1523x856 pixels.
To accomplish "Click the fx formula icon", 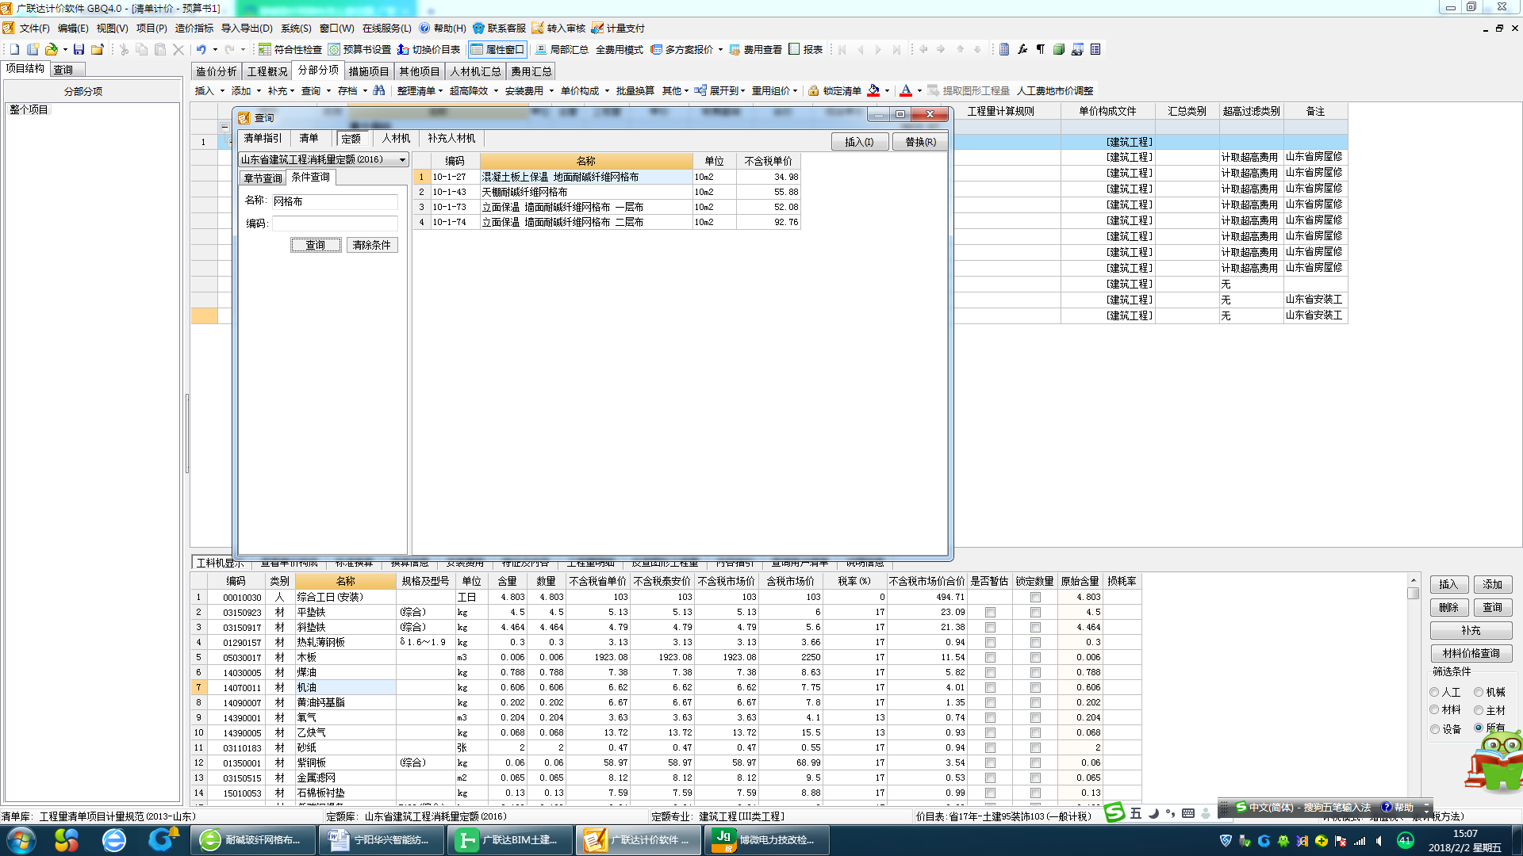I will coord(1022,49).
